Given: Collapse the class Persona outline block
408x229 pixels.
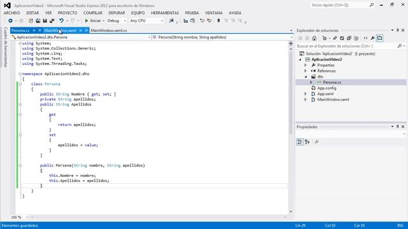Looking at the screenshot, I should point(20,84).
